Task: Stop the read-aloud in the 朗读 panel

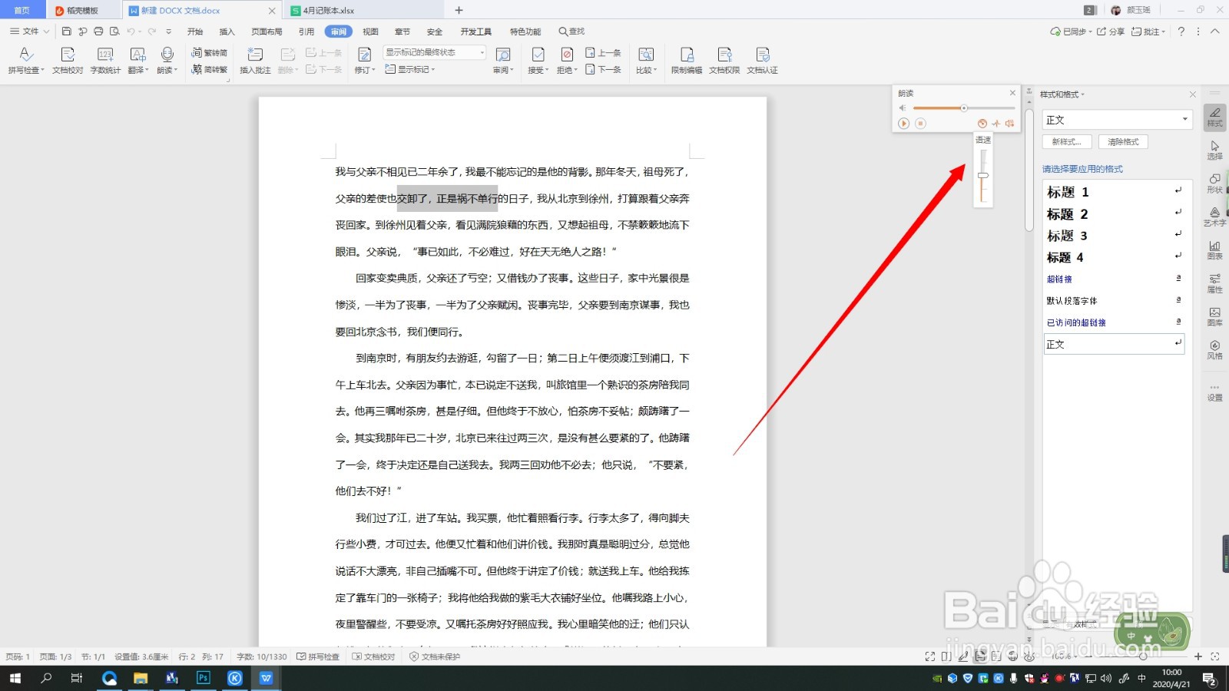Action: coord(919,123)
